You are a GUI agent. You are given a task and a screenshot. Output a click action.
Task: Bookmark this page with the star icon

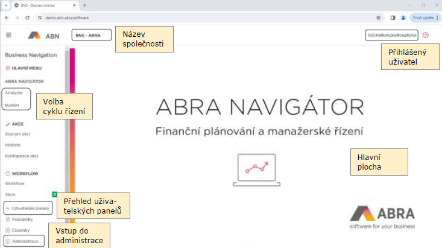point(378,17)
